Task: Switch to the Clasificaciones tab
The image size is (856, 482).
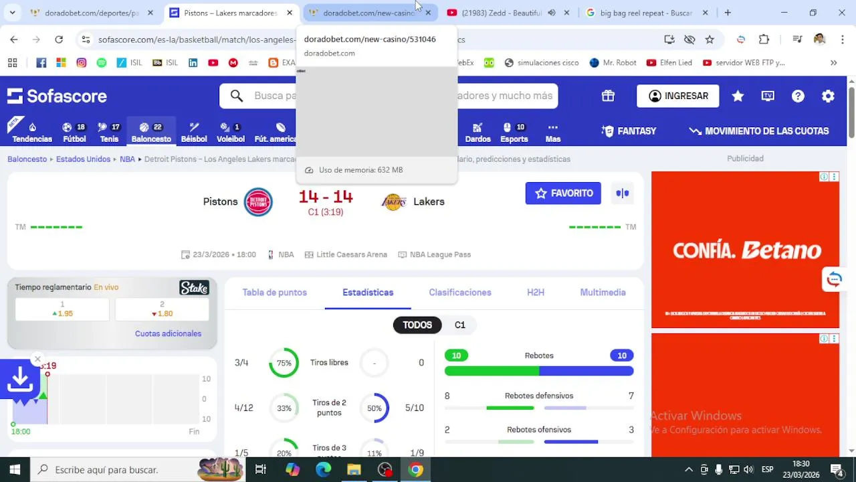Action: tap(460, 293)
